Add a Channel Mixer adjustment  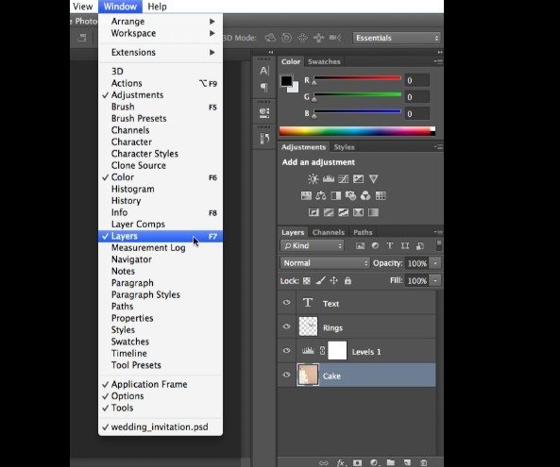pos(365,195)
